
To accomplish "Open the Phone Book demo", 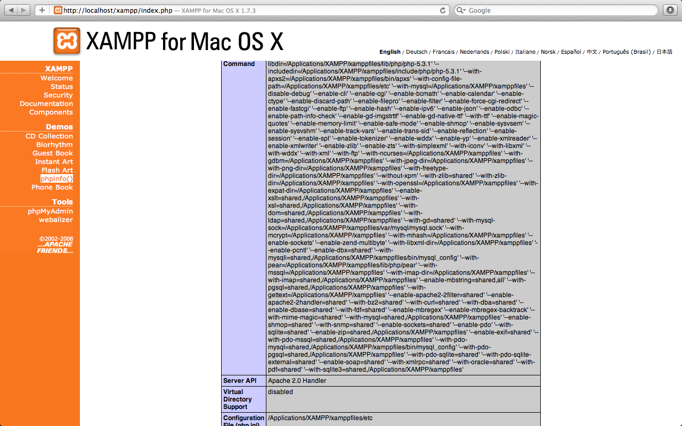I will pyautogui.click(x=52, y=187).
